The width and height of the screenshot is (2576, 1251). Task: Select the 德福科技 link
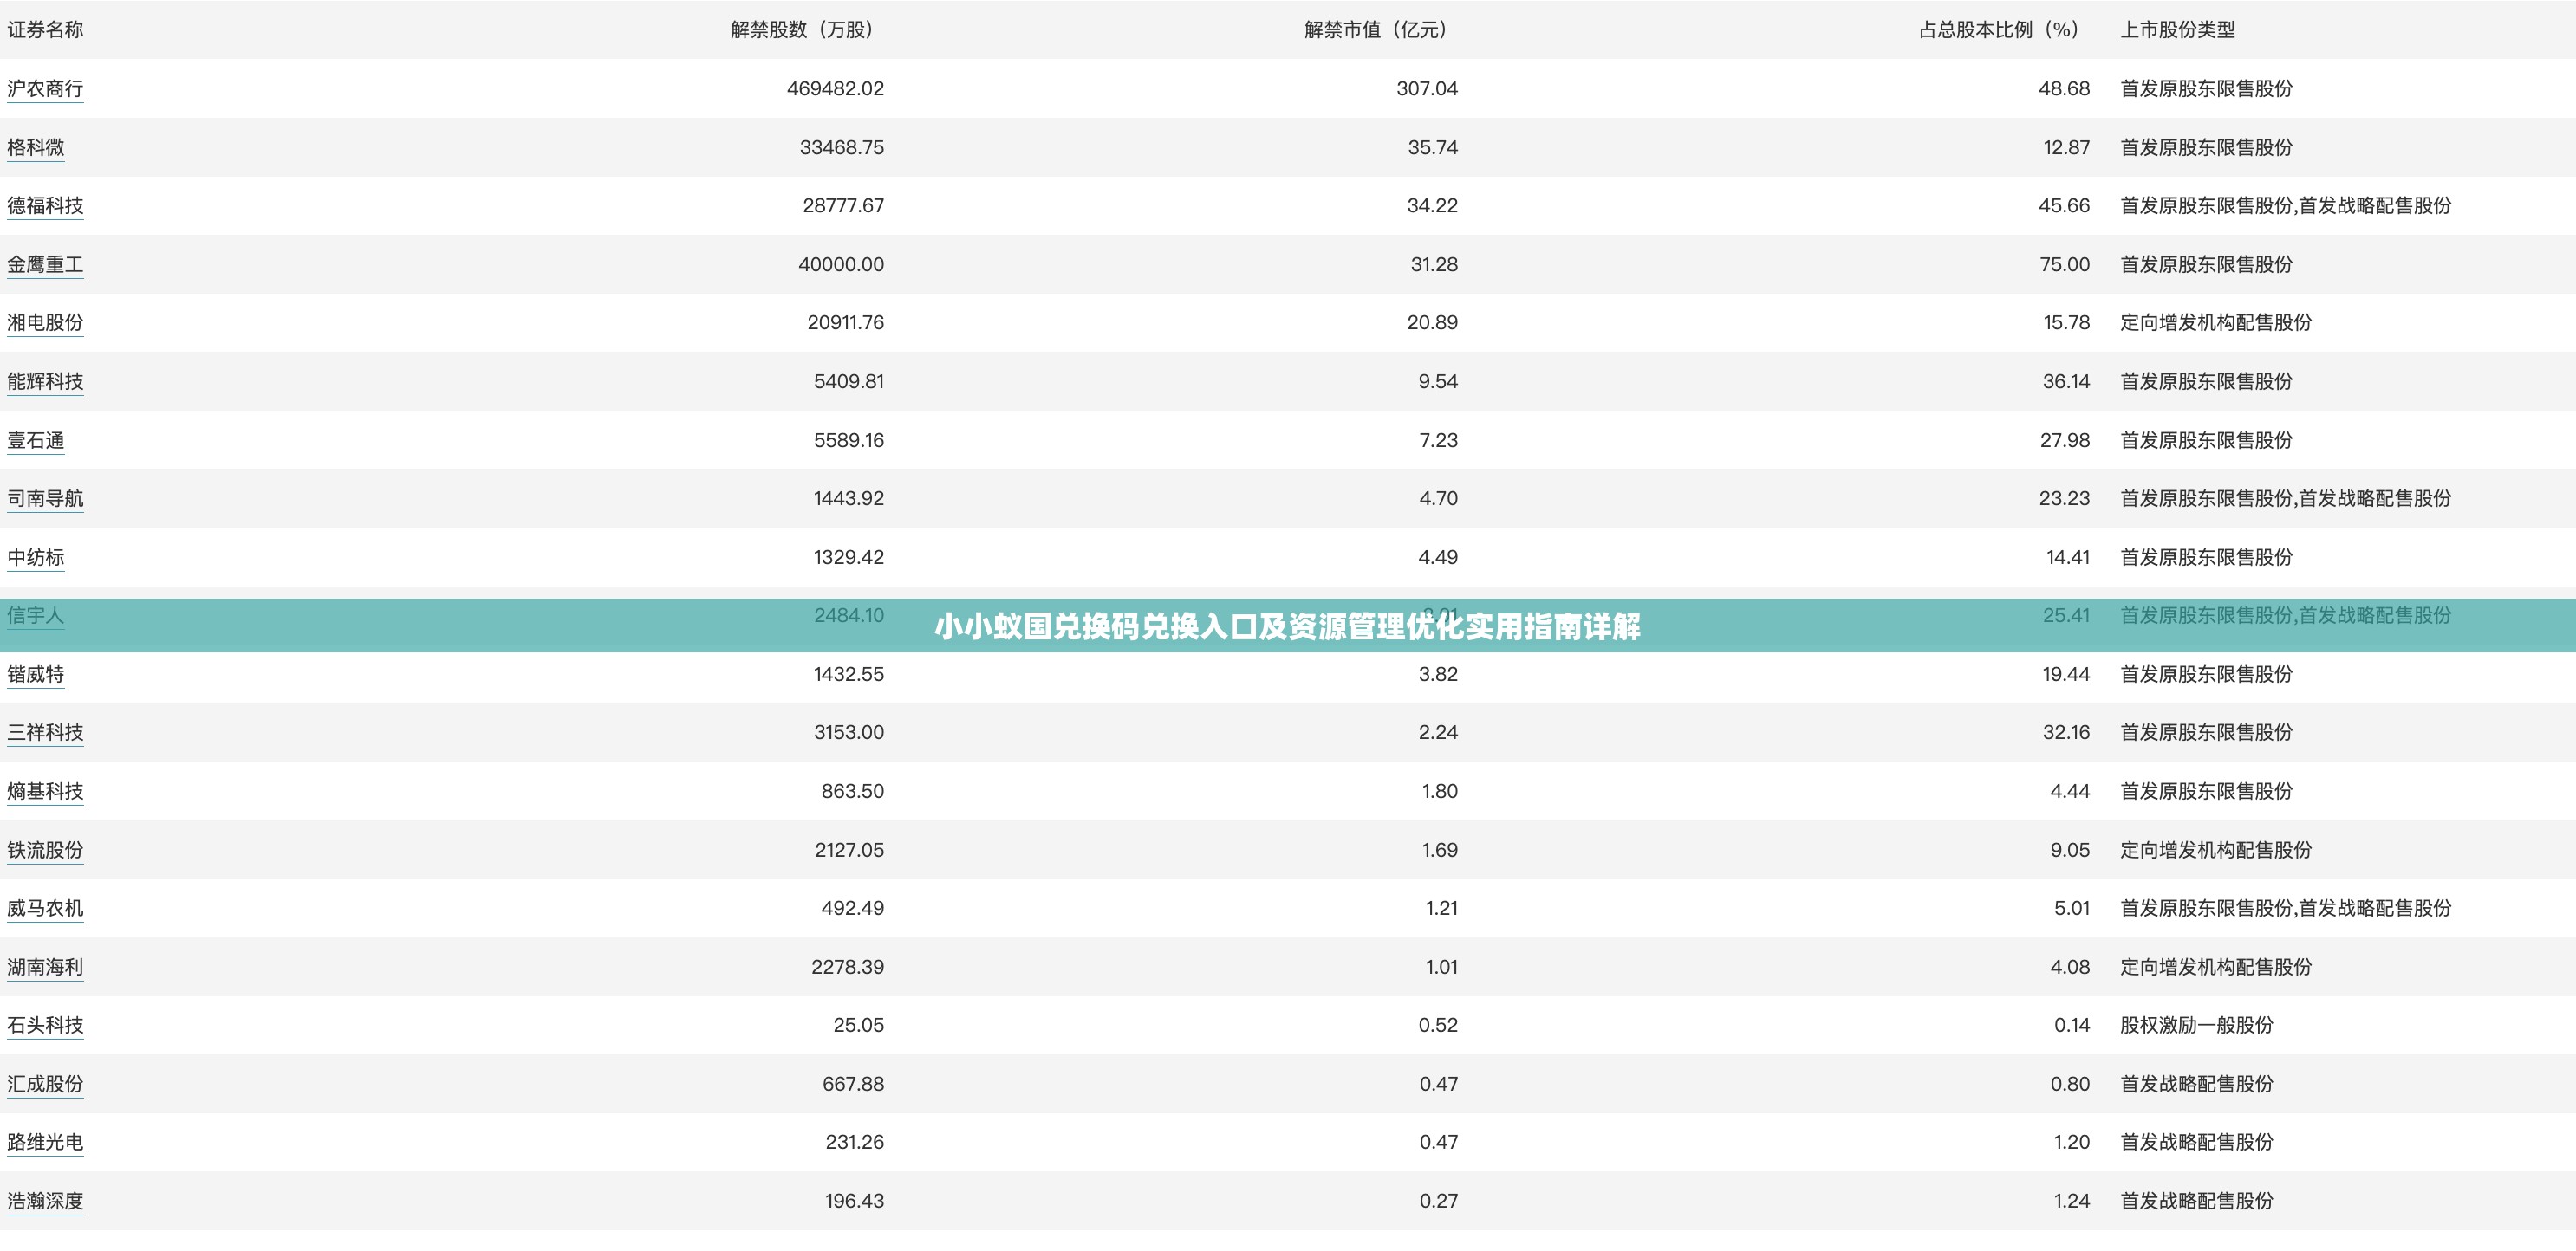tap(45, 206)
